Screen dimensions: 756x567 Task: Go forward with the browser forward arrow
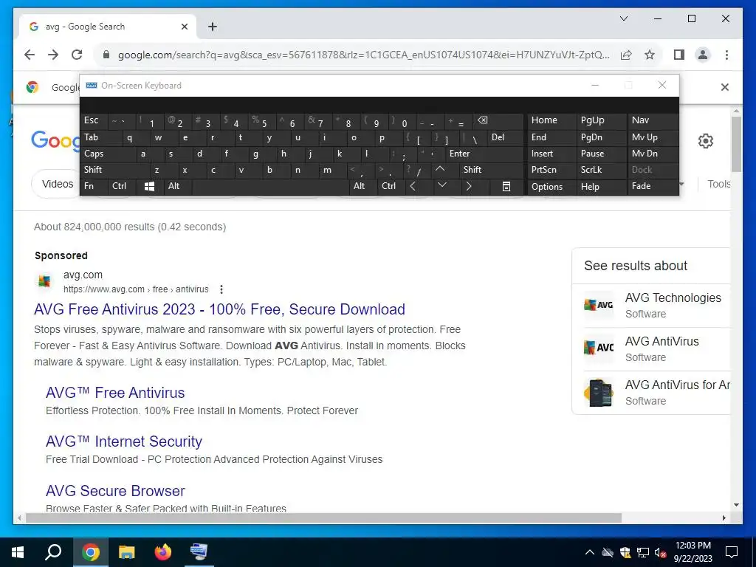click(53, 55)
